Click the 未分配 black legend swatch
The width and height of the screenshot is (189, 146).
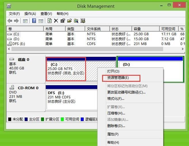point(10,119)
